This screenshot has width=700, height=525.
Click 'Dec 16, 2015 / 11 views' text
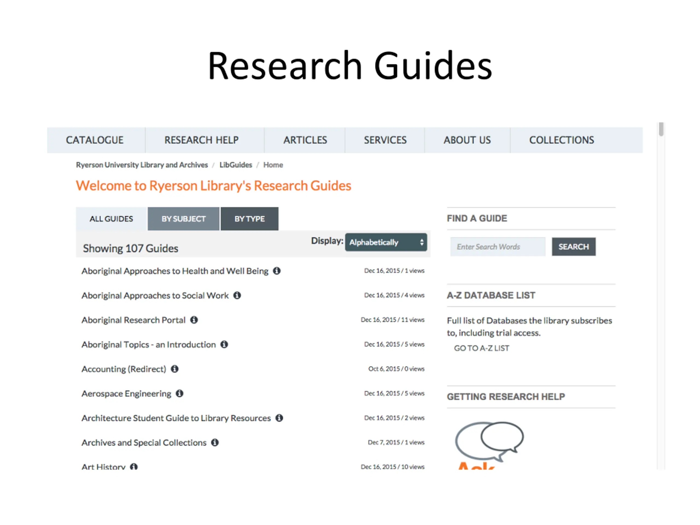393,320
